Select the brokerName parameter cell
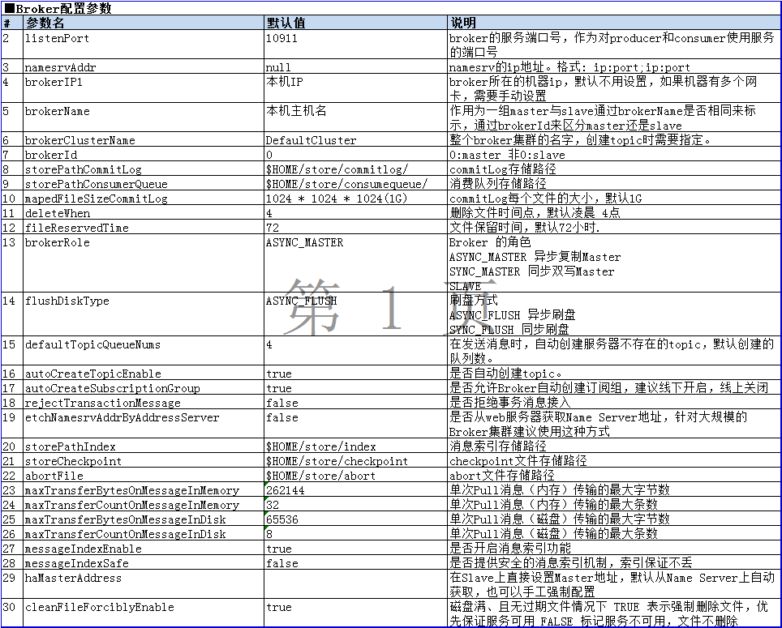Screen dimensions: 782x628 point(144,117)
